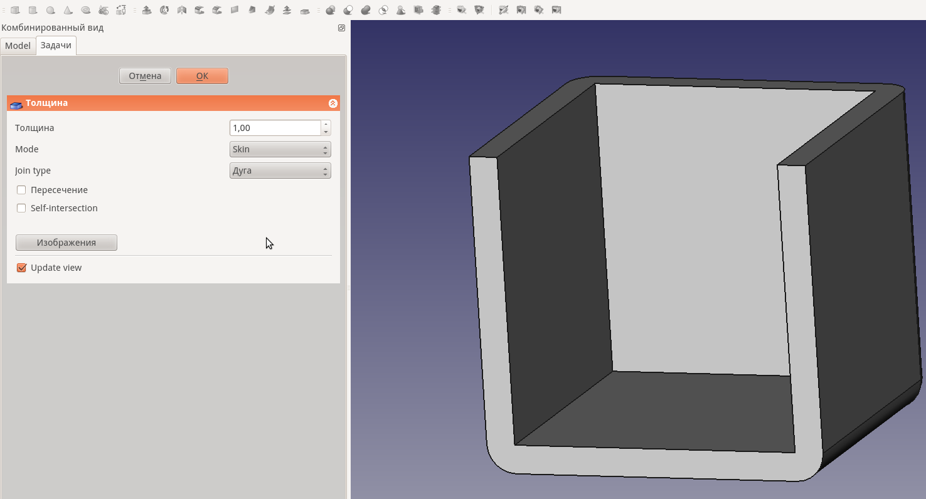The height and width of the screenshot is (499, 926).
Task: Create a Cylinder primitive
Action: click(31, 10)
